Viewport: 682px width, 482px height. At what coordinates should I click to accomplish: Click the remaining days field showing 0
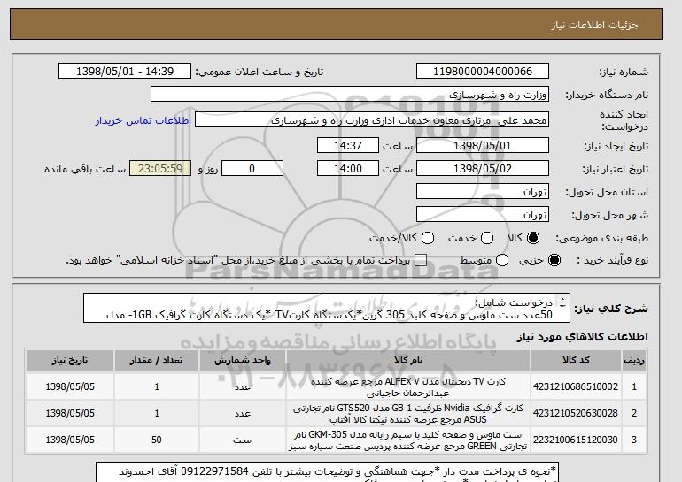tap(252, 169)
